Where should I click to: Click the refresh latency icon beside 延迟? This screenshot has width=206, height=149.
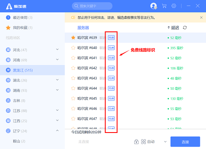185,28
